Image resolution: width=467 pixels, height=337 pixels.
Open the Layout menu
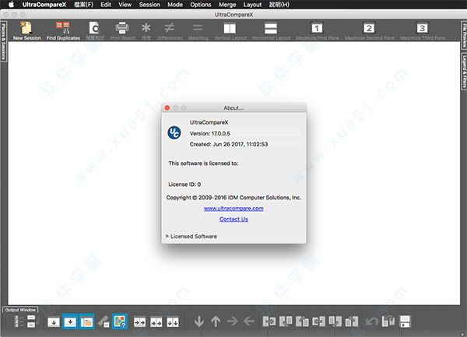tap(252, 5)
